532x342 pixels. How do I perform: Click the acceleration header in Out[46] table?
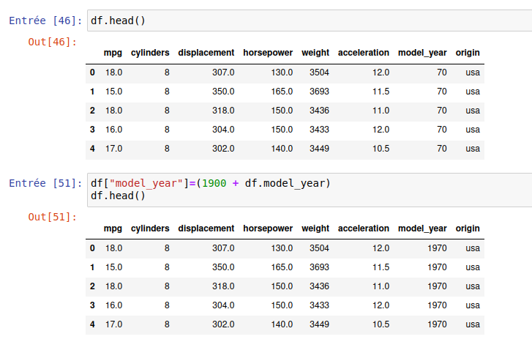tap(364, 53)
